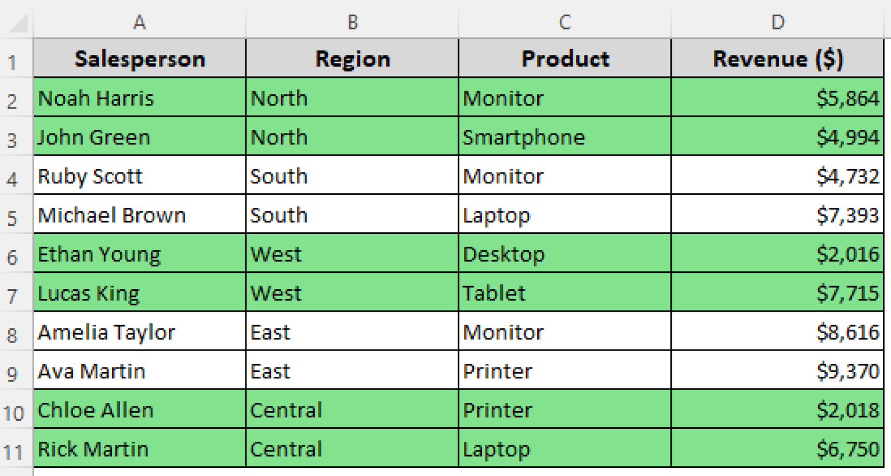Select the cell containing Michael Brown
The image size is (891, 476).
(139, 215)
